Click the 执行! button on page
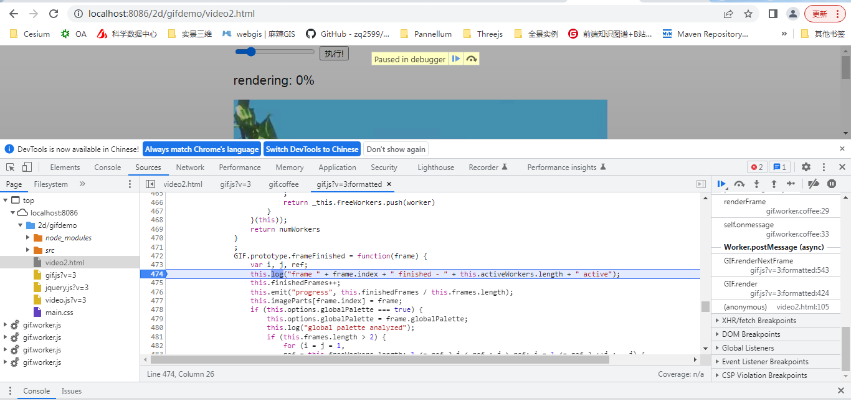The image size is (851, 401). tap(334, 54)
